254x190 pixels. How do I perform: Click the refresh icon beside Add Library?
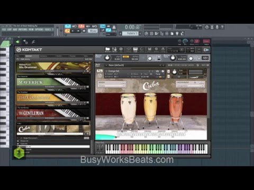click(18, 59)
